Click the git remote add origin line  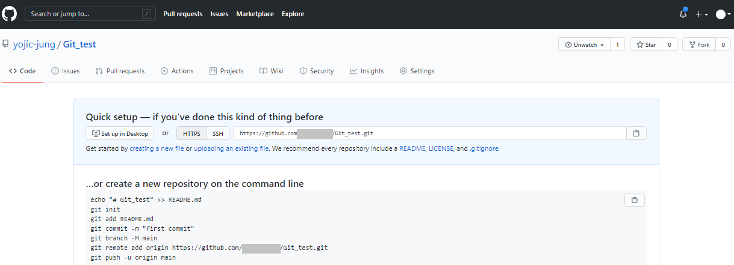click(x=209, y=248)
